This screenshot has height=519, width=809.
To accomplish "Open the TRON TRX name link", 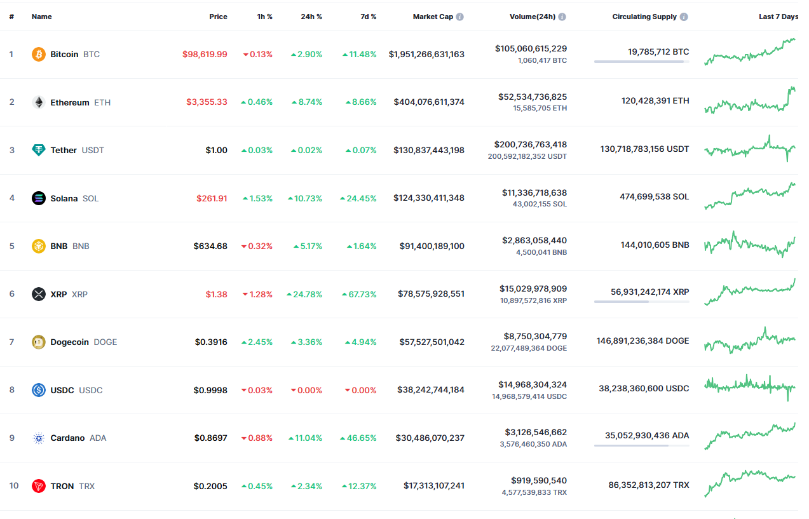I will click(73, 486).
